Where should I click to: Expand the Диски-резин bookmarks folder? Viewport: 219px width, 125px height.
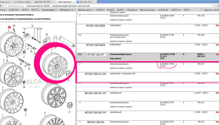pos(86,10)
